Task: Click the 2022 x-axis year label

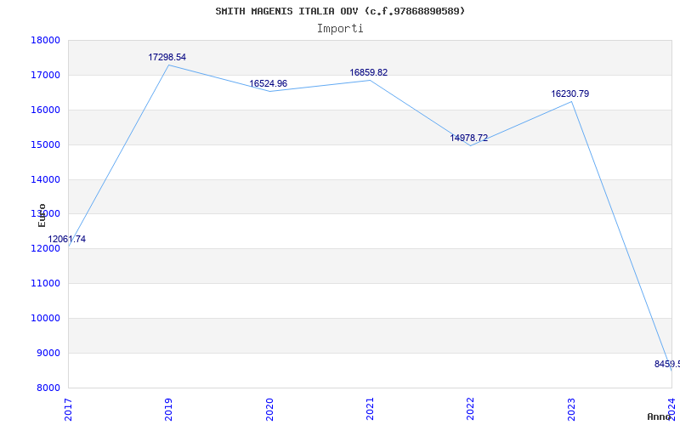Action: (470, 409)
